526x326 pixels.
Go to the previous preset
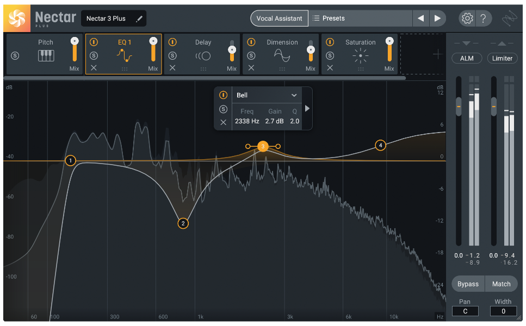tap(420, 18)
